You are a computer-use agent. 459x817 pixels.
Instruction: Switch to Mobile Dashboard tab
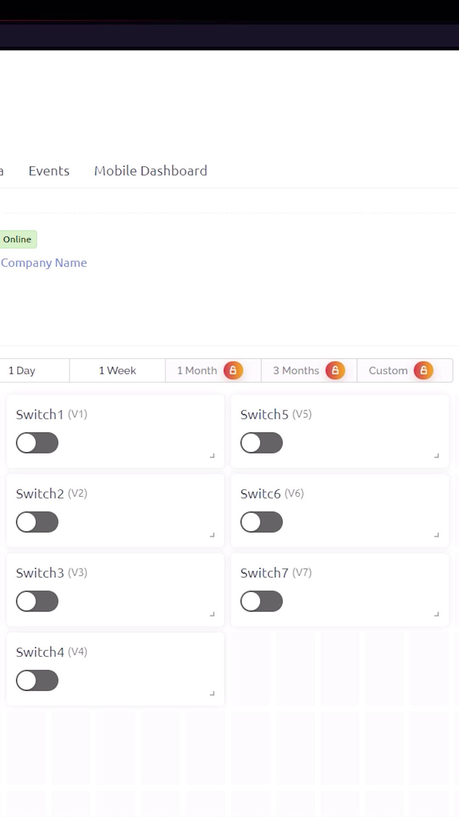click(150, 171)
